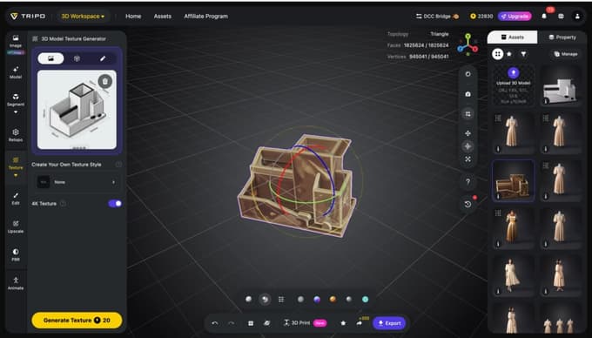This screenshot has width=592, height=338.
Task: Open the history clock icon
Action: 468,204
